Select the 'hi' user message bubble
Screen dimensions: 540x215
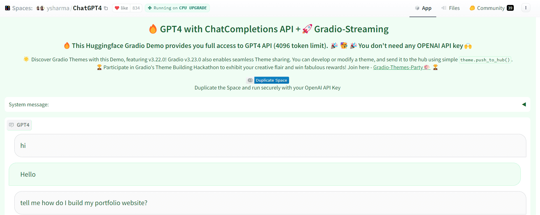coord(270,146)
